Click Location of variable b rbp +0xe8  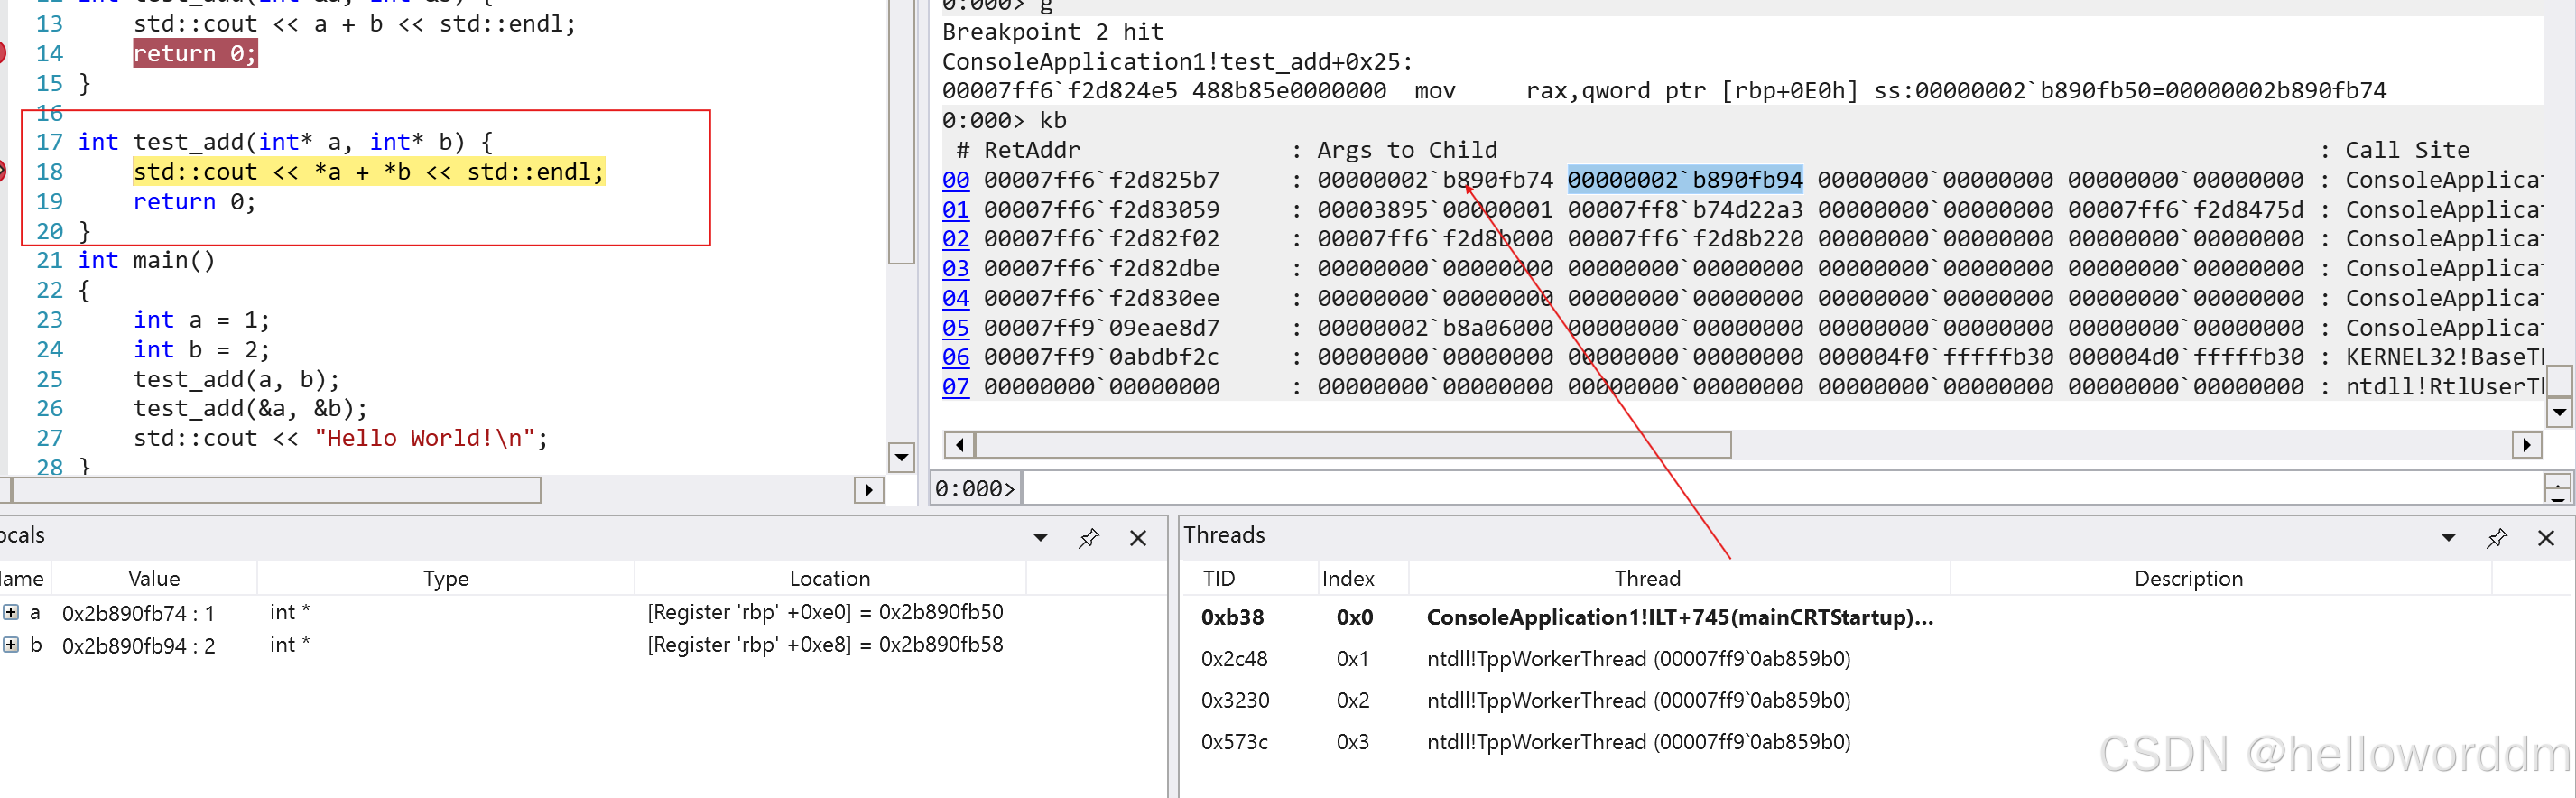[825, 645]
